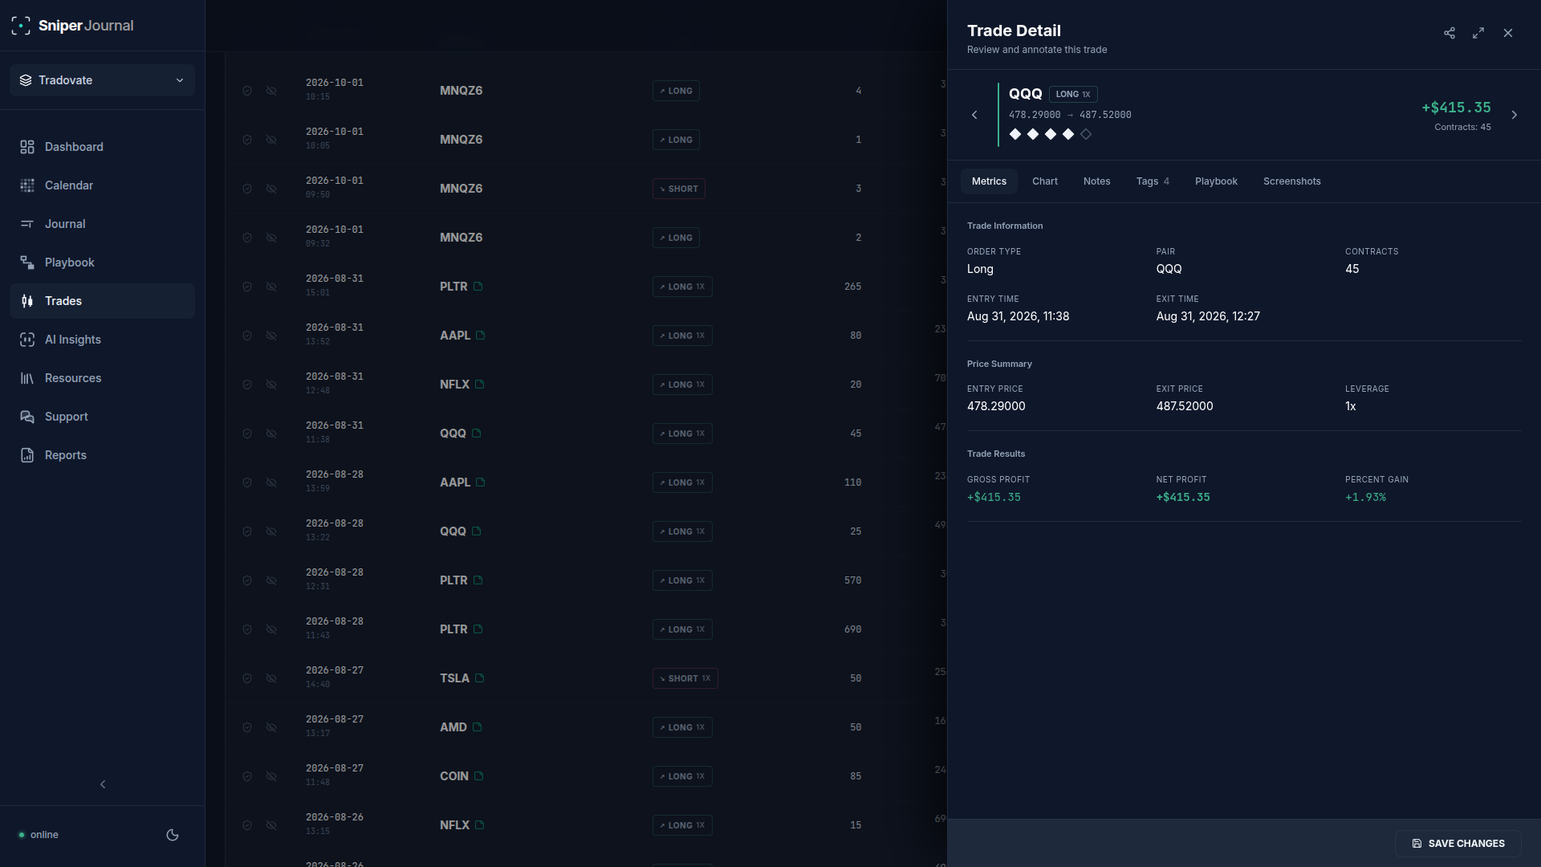Image resolution: width=1541 pixels, height=867 pixels.
Task: Open the Playbook sidebar icon
Action: pyautogui.click(x=27, y=263)
